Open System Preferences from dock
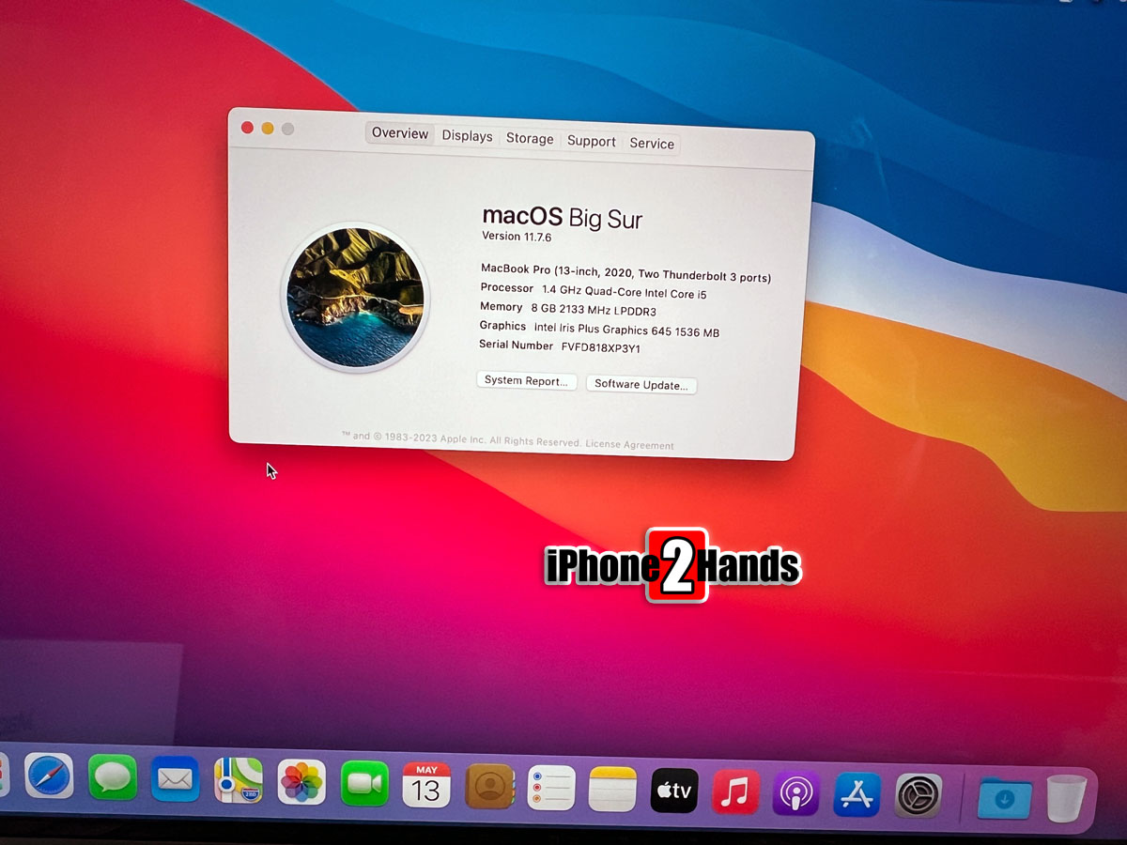 point(919,796)
